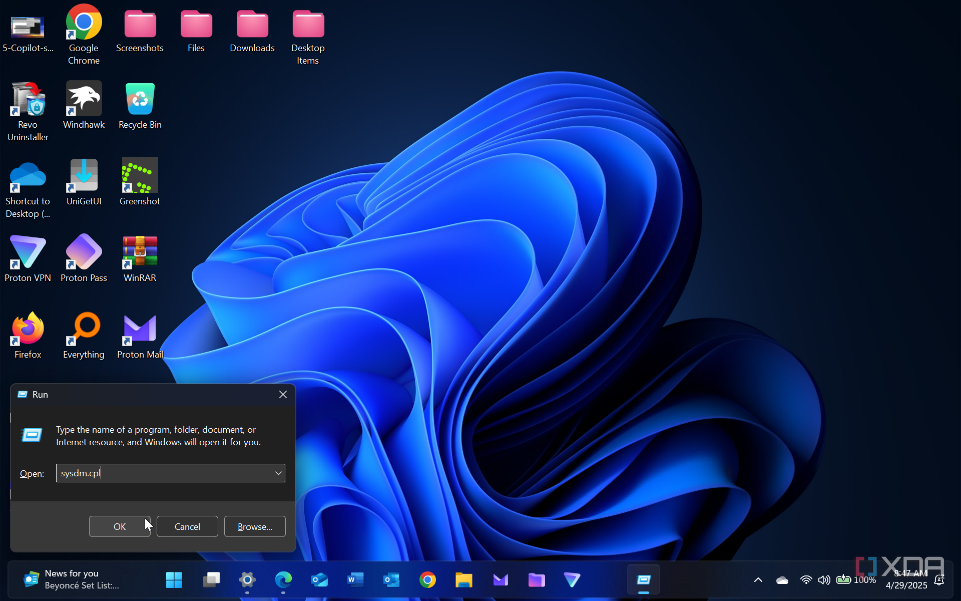The height and width of the screenshot is (601, 961).
Task: Launch Microsoft Edge from taskbar
Action: tap(283, 580)
